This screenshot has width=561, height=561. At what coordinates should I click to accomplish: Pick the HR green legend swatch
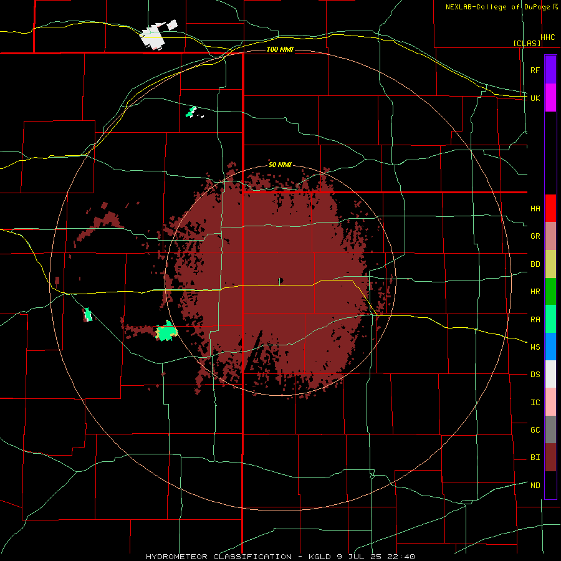550,292
